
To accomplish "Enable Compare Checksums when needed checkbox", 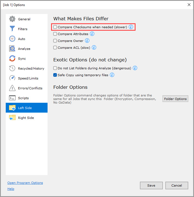I will coord(55,27).
